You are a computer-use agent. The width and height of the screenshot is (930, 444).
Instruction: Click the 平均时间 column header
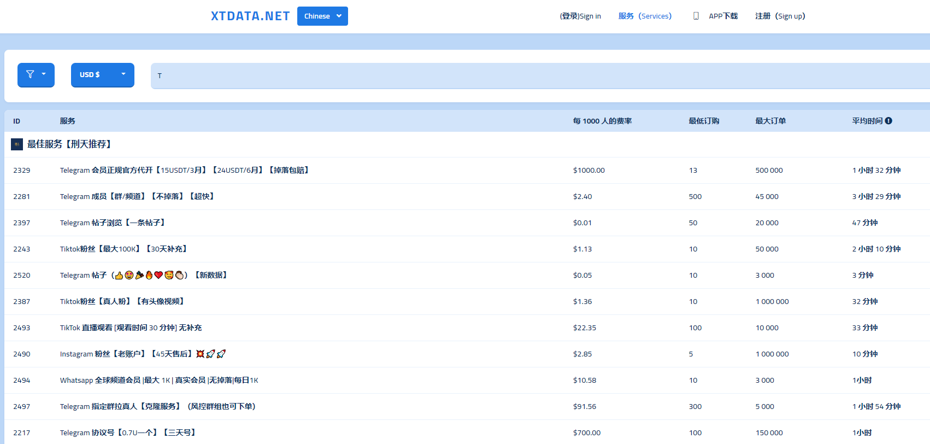pyautogui.click(x=867, y=121)
